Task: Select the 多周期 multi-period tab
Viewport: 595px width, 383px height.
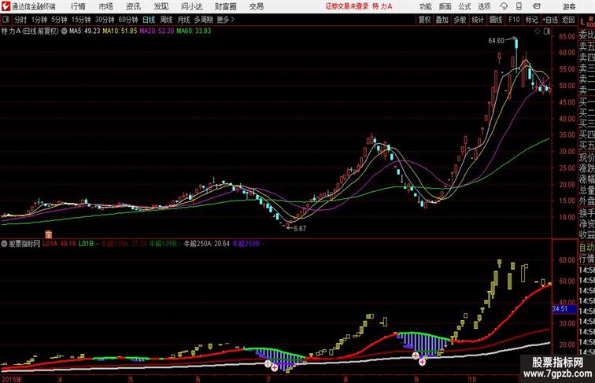Action: (203, 20)
